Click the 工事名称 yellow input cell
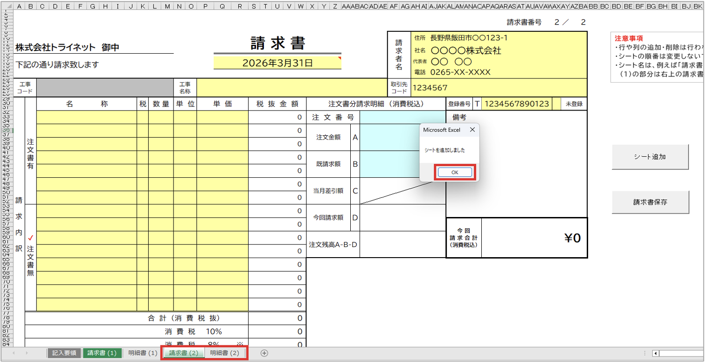 [292, 87]
